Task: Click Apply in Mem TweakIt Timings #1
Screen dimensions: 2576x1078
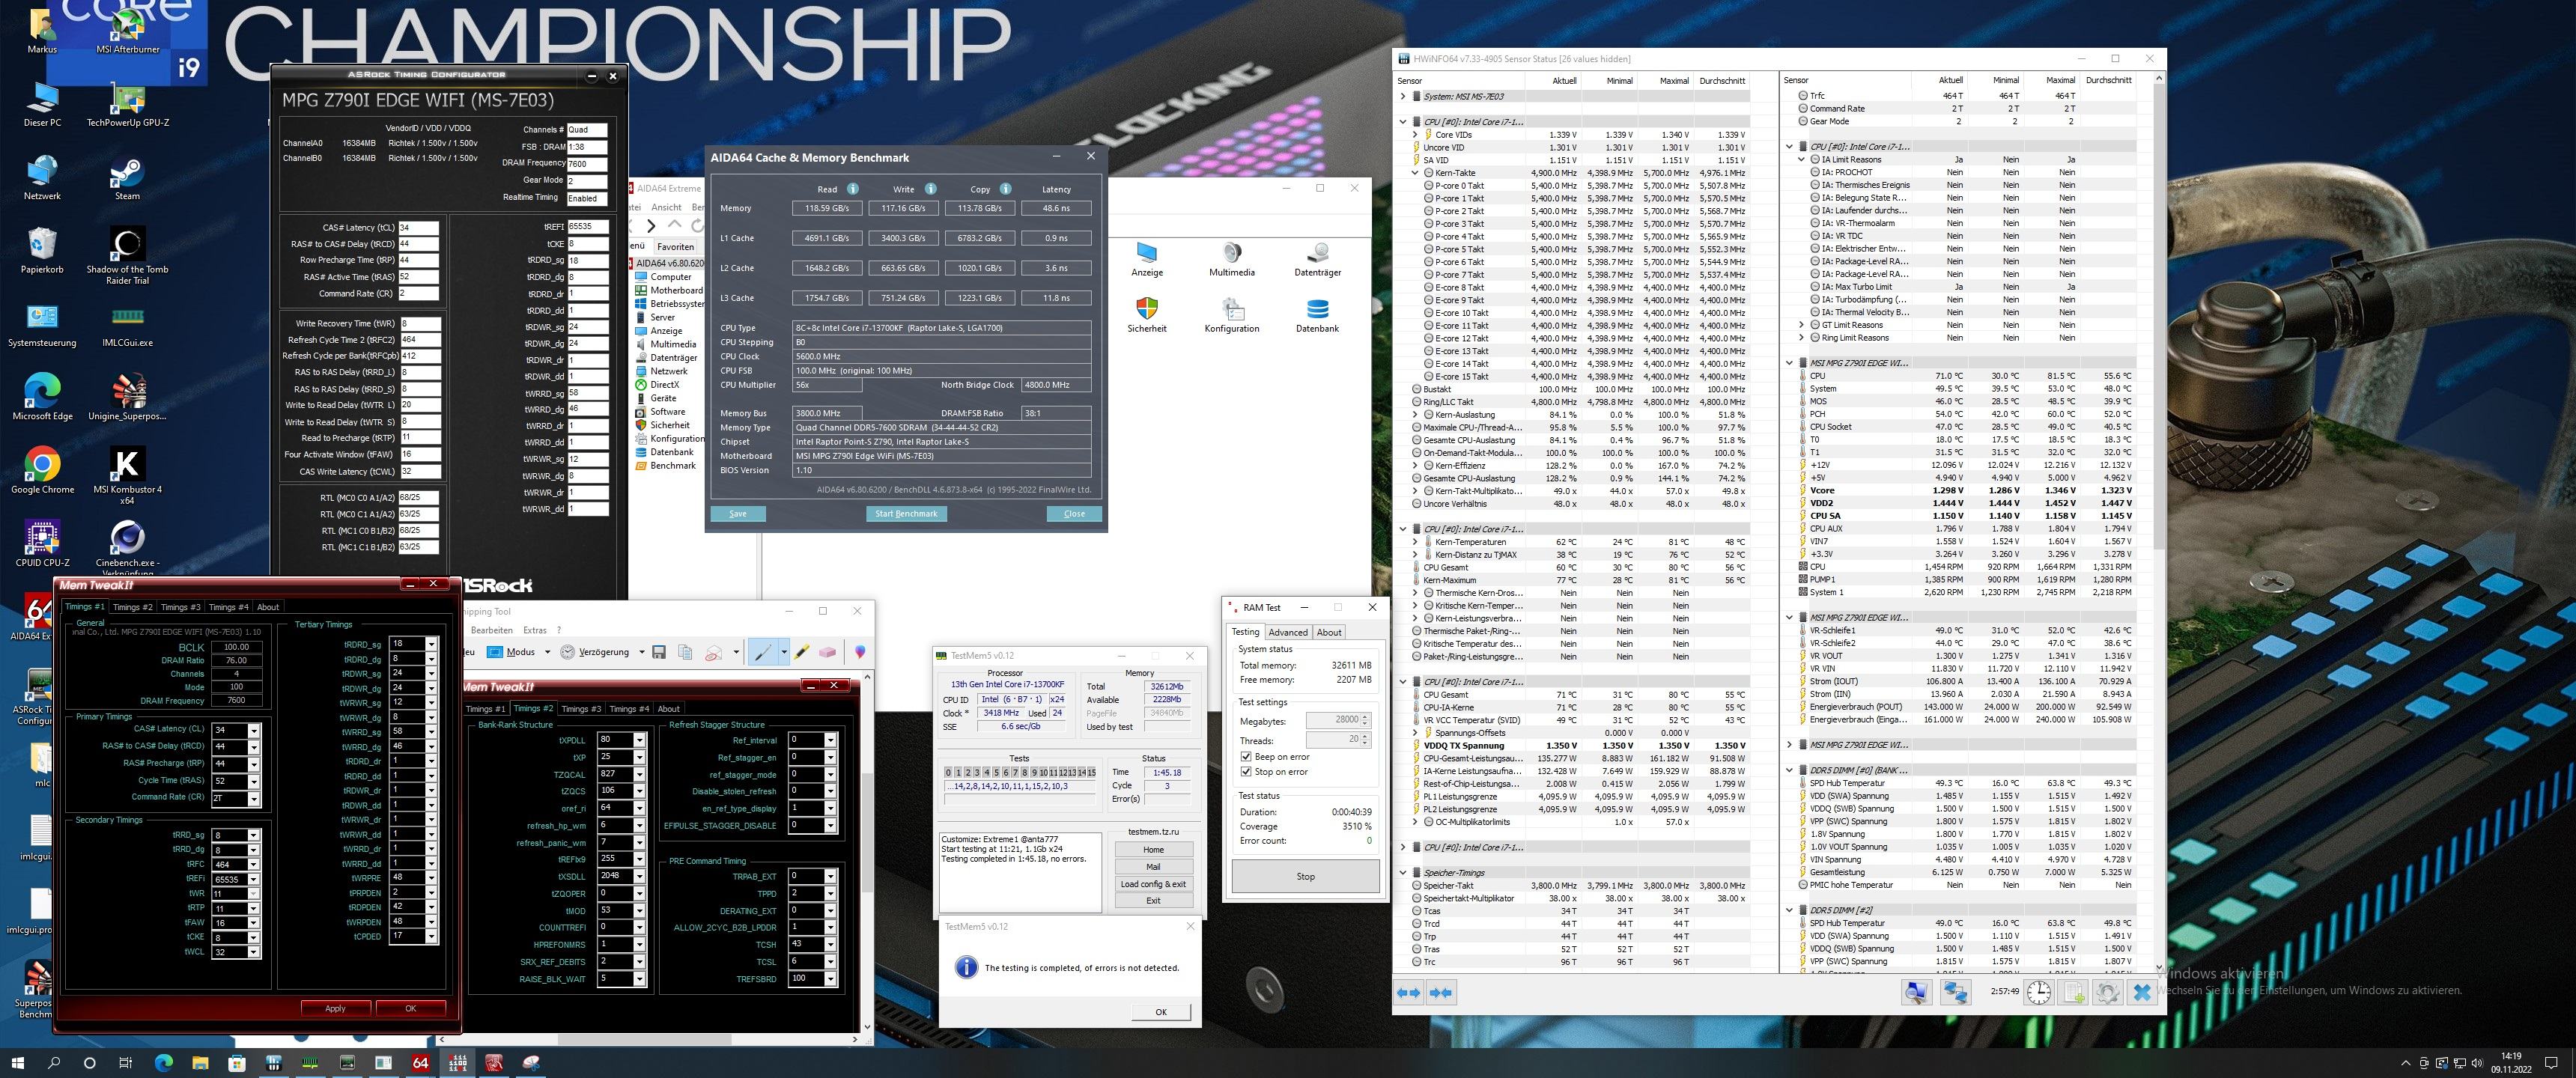Action: 335,1008
